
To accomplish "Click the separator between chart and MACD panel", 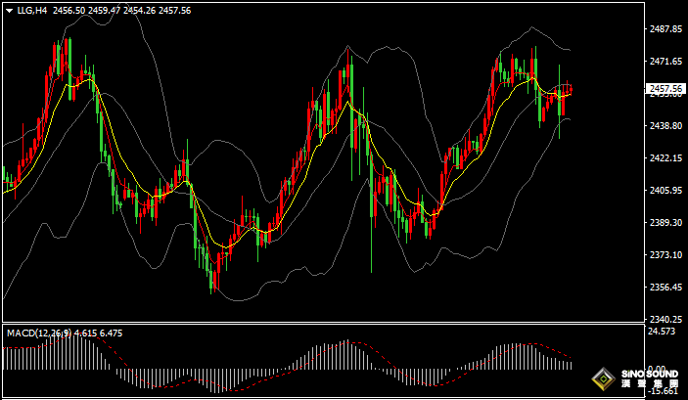I will click(x=323, y=323).
